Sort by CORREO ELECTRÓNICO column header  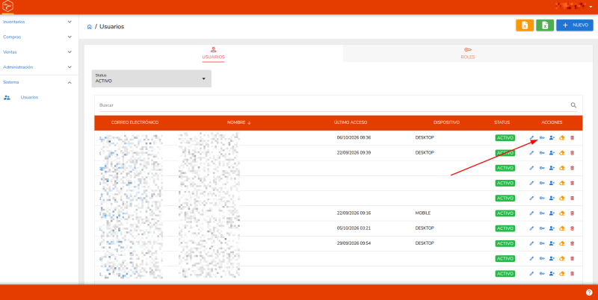(x=135, y=122)
